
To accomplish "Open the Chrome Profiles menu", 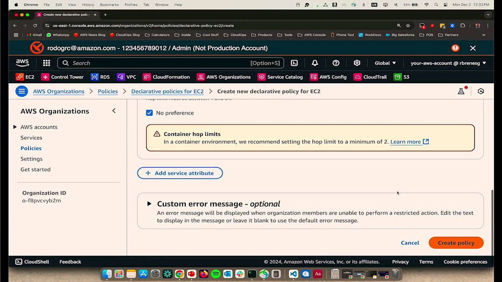I will pyautogui.click(x=131, y=5).
